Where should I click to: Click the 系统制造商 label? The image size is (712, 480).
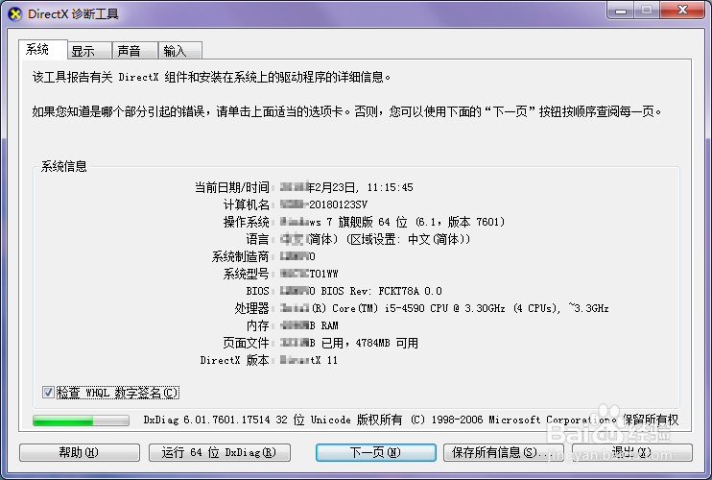(240, 256)
